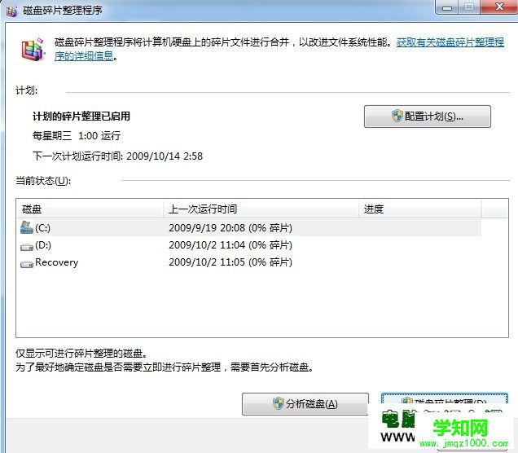518x453 pixels.
Task: Select the (D:) disk row
Action: 248,245
